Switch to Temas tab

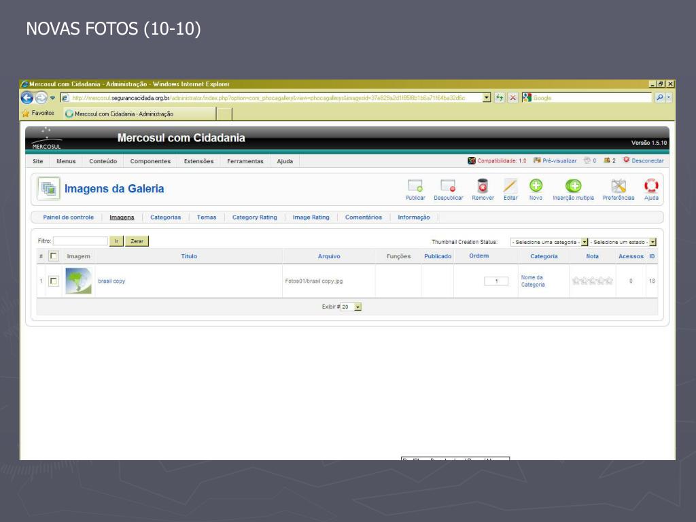(207, 217)
